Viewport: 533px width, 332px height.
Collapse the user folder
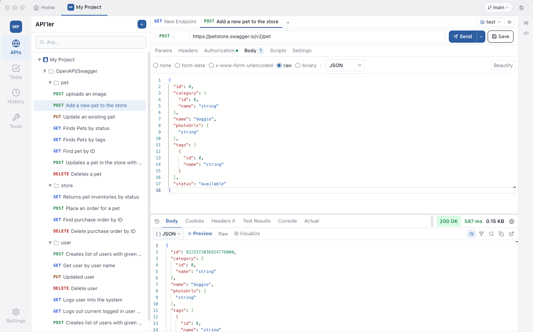(x=50, y=243)
